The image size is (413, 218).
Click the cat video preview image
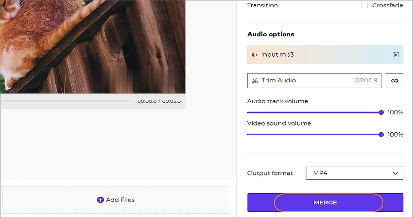(x=93, y=47)
